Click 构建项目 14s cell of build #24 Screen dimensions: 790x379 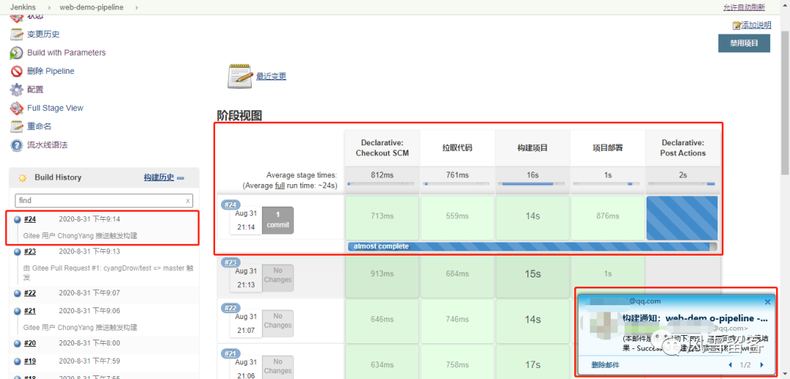[x=533, y=216]
